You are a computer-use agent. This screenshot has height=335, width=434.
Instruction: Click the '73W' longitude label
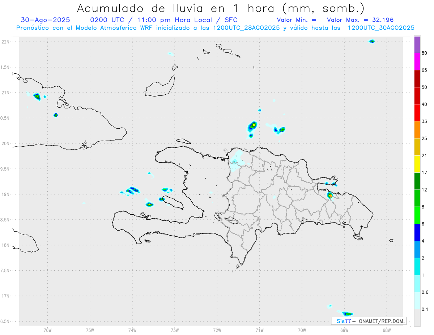175,330
